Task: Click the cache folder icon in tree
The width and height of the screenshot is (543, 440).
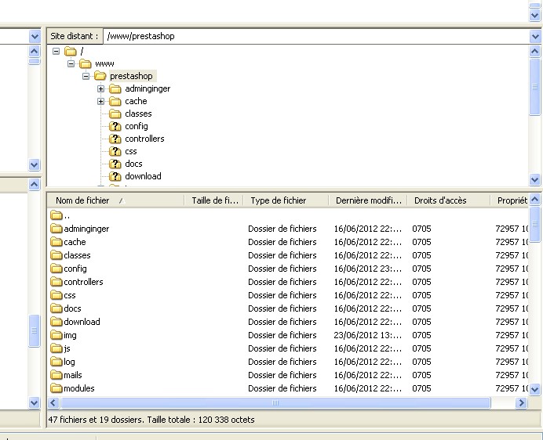Action: [115, 101]
